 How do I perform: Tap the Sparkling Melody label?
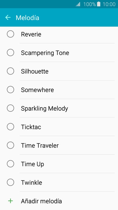[x=44, y=109]
